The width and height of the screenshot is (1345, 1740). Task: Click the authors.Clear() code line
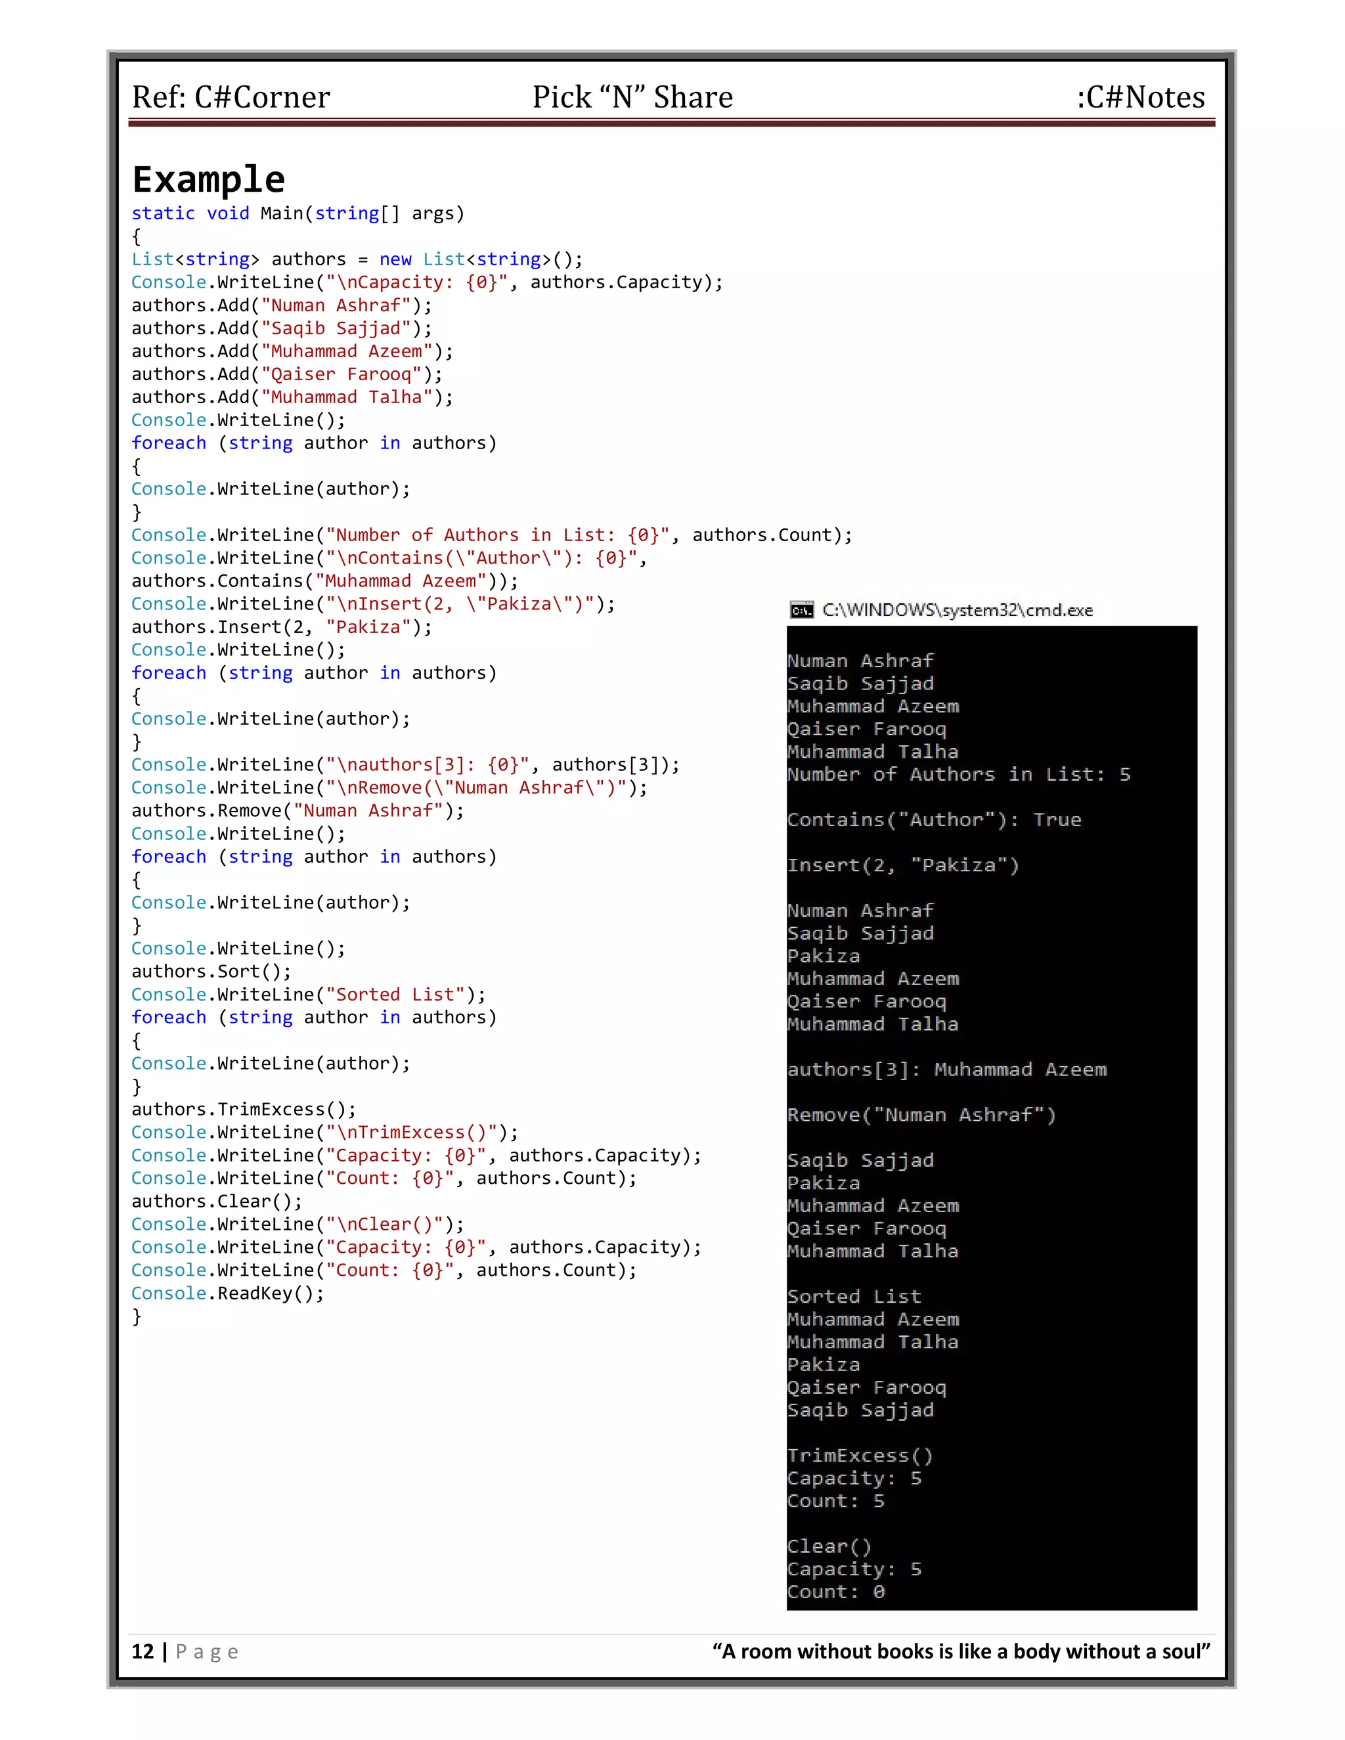216,1202
